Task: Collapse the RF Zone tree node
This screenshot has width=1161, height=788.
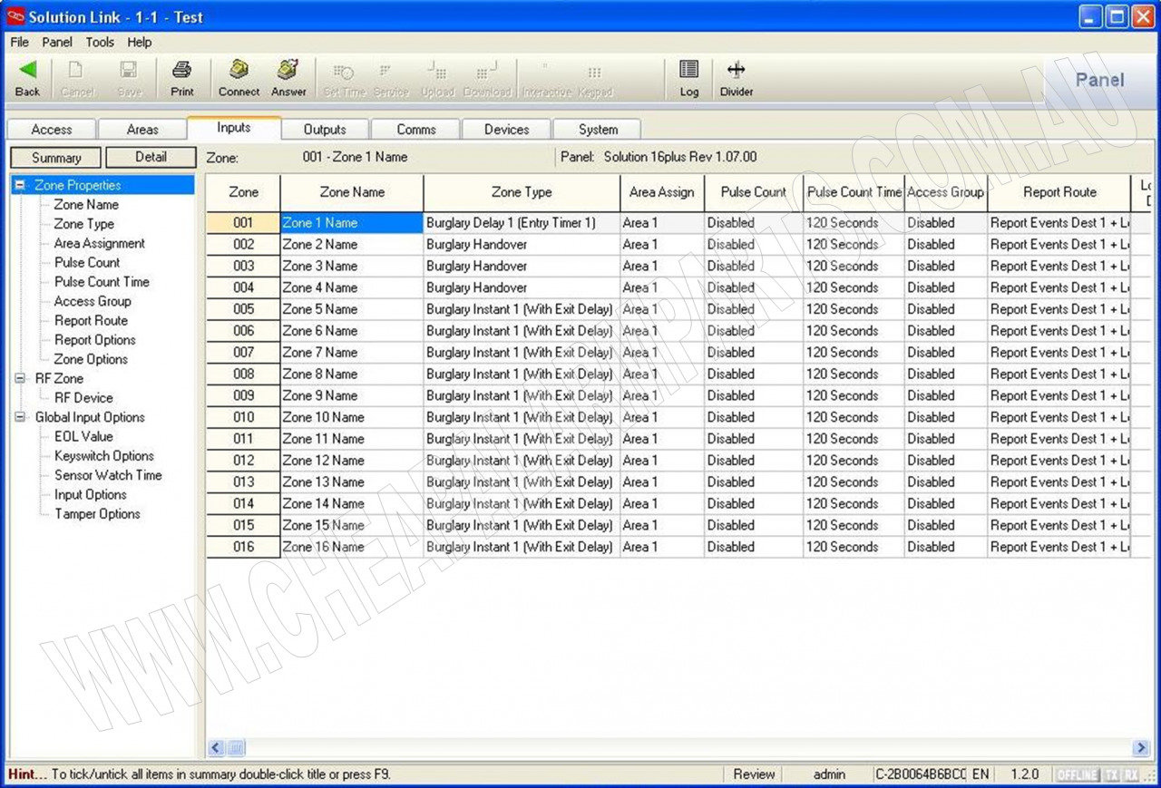Action: [19, 379]
